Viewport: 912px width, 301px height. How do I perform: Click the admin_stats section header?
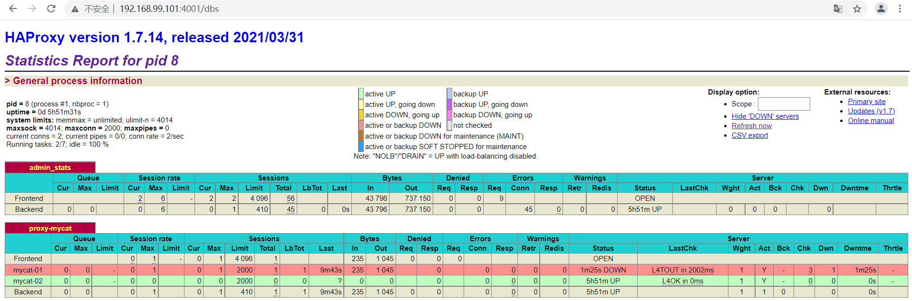pos(50,168)
